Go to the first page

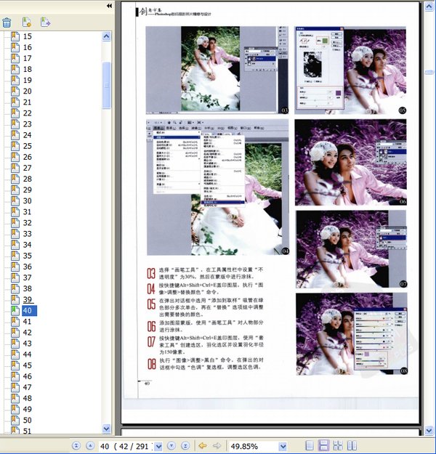click(76, 445)
